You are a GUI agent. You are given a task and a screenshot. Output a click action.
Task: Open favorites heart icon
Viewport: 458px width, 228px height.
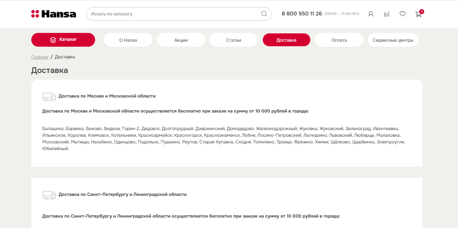point(403,14)
